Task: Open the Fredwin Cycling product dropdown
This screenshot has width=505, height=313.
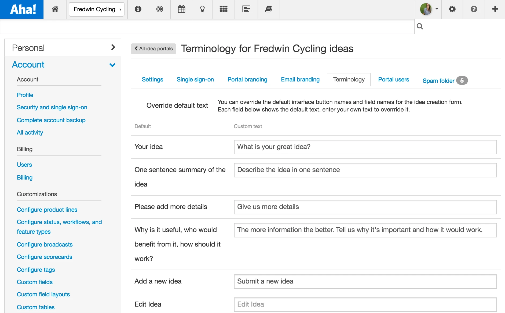Action: click(x=97, y=9)
